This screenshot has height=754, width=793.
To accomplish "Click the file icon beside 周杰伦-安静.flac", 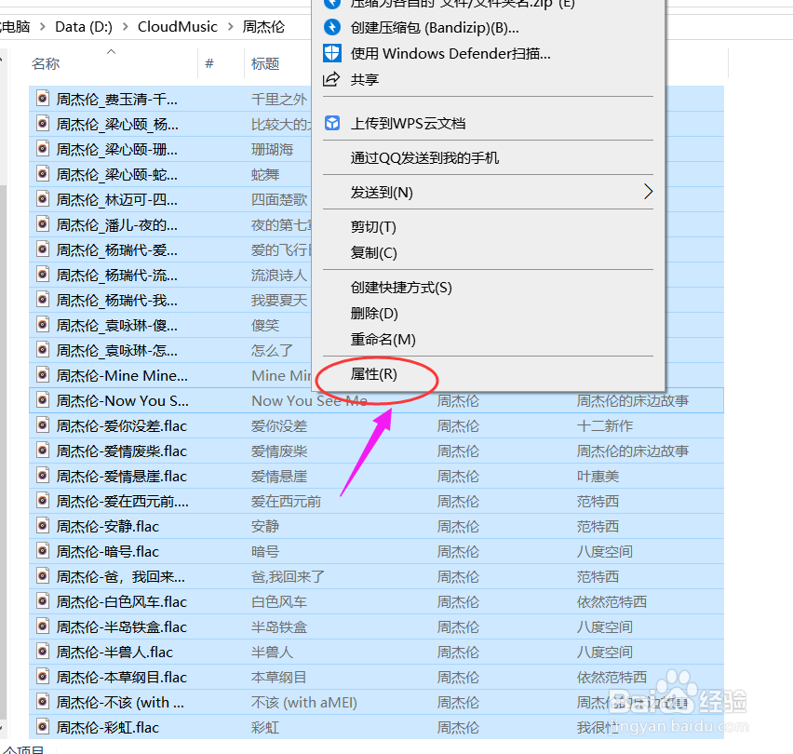I will pyautogui.click(x=42, y=526).
